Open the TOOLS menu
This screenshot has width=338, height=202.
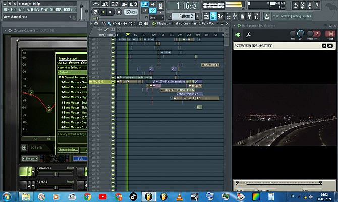pos(67,10)
